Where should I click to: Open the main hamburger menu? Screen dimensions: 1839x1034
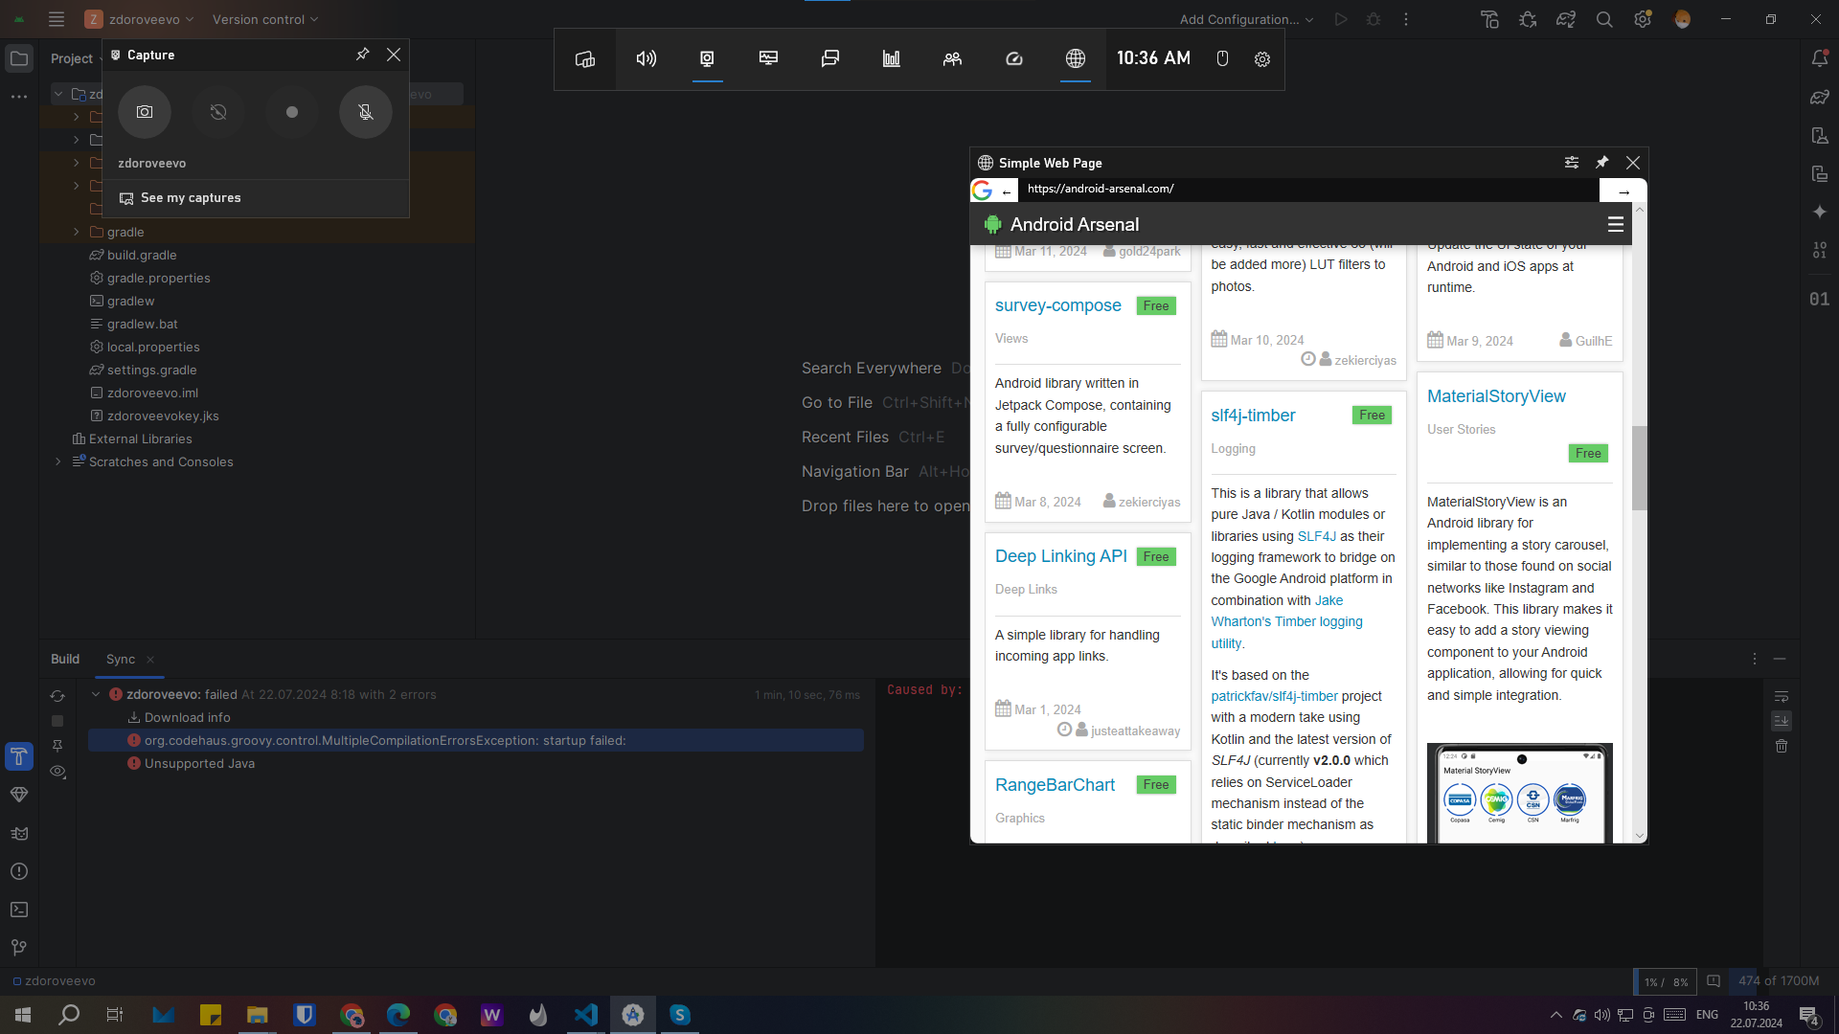(x=57, y=19)
